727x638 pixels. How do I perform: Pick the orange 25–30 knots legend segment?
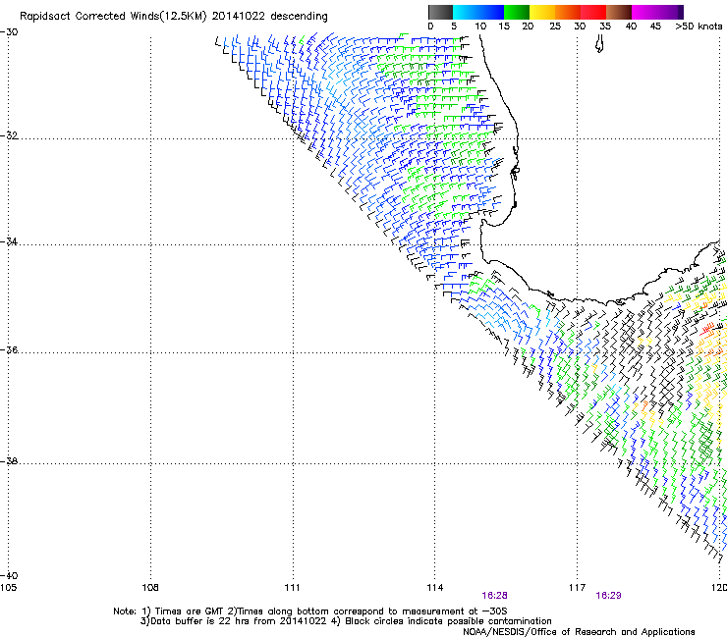[568, 12]
